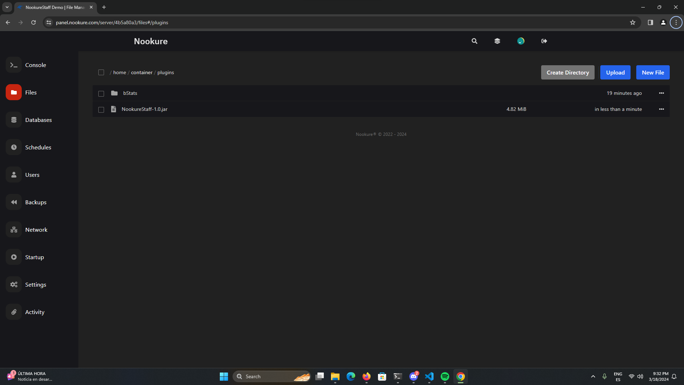Viewport: 684px width, 385px height.
Task: Go to the Schedules page label
Action: click(38, 147)
